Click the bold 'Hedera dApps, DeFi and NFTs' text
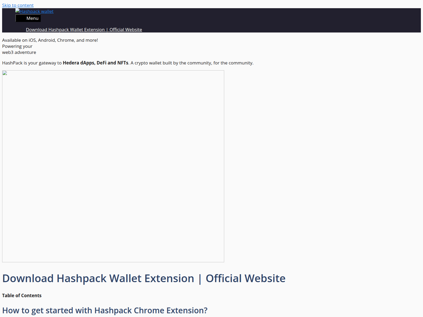The height and width of the screenshot is (317, 423). pos(95,63)
